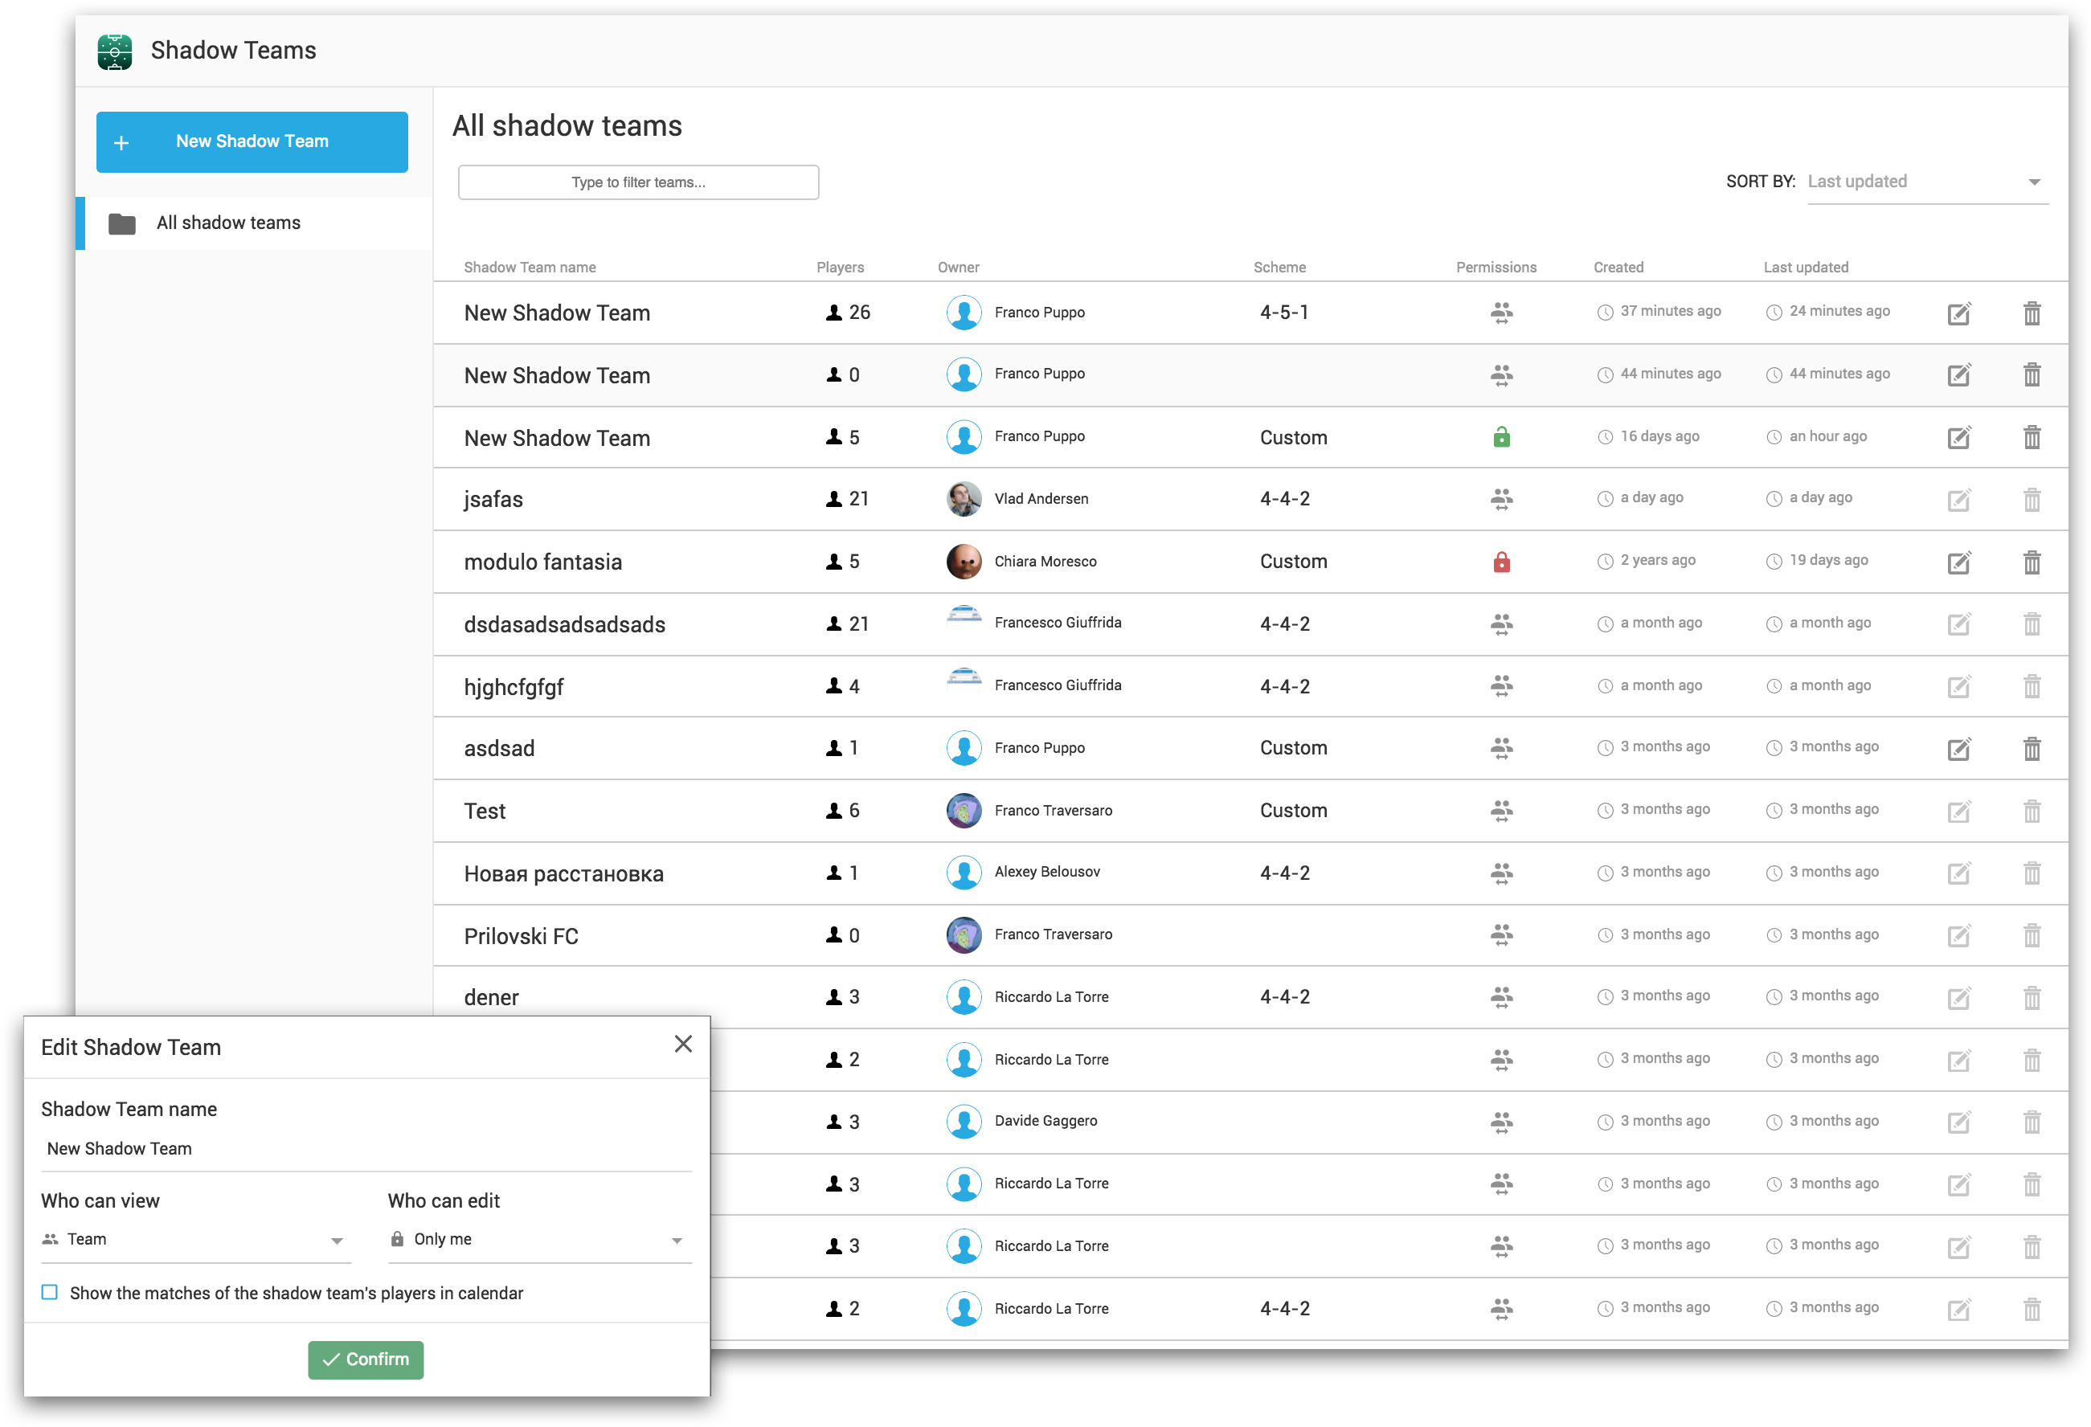Open the Who can edit dropdown
Viewport: 2091px width, 1427px height.
(538, 1240)
